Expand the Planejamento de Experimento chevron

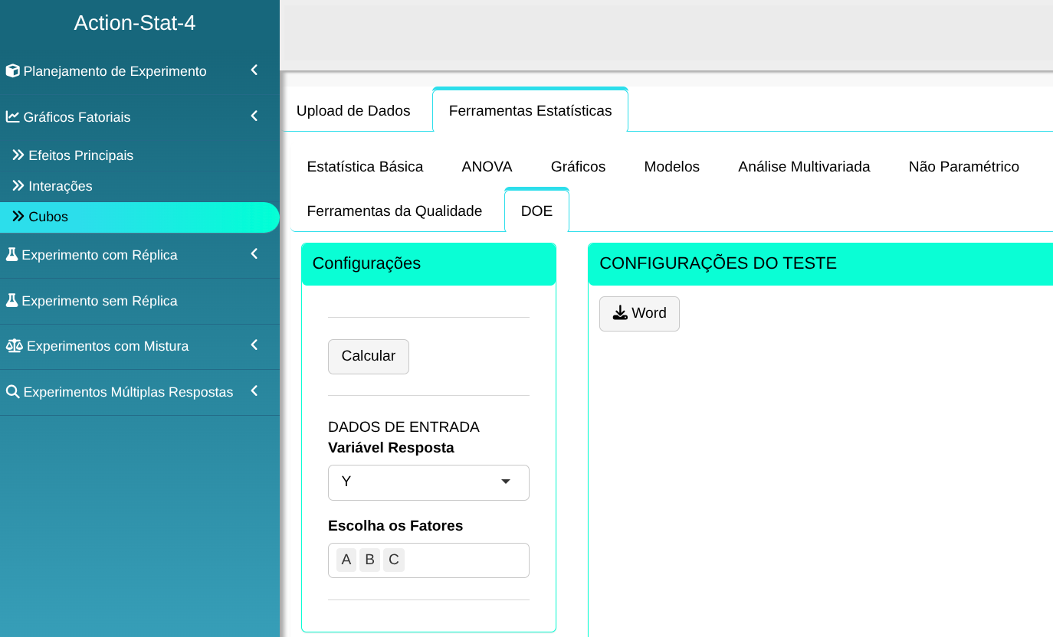coord(254,70)
